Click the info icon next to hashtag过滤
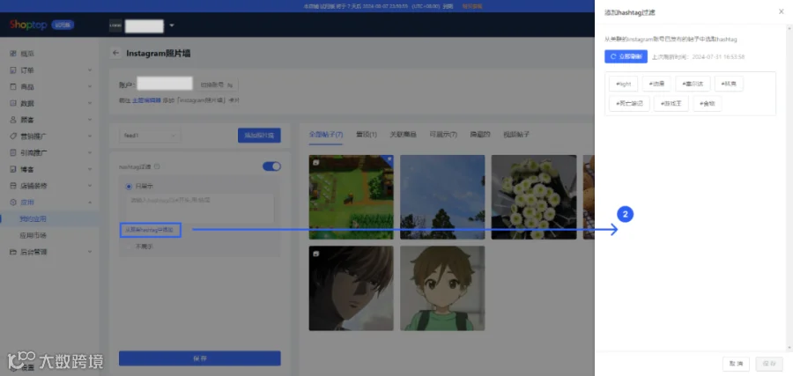Viewport: 793px width, 376px height. (x=157, y=166)
